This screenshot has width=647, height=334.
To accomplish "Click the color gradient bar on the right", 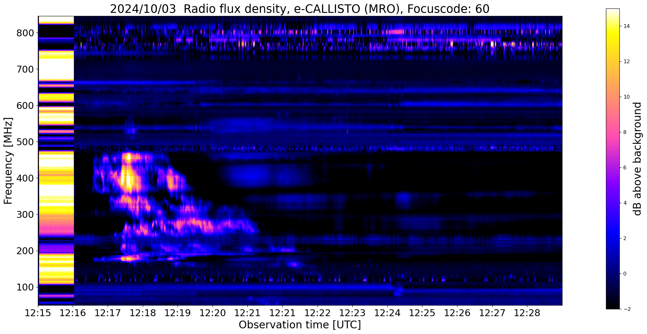I will pyautogui.click(x=613, y=159).
